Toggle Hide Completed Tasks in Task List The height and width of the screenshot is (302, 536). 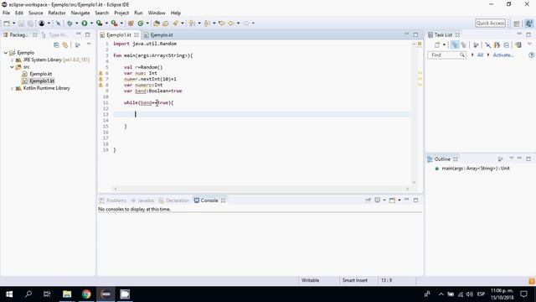[x=487, y=44]
